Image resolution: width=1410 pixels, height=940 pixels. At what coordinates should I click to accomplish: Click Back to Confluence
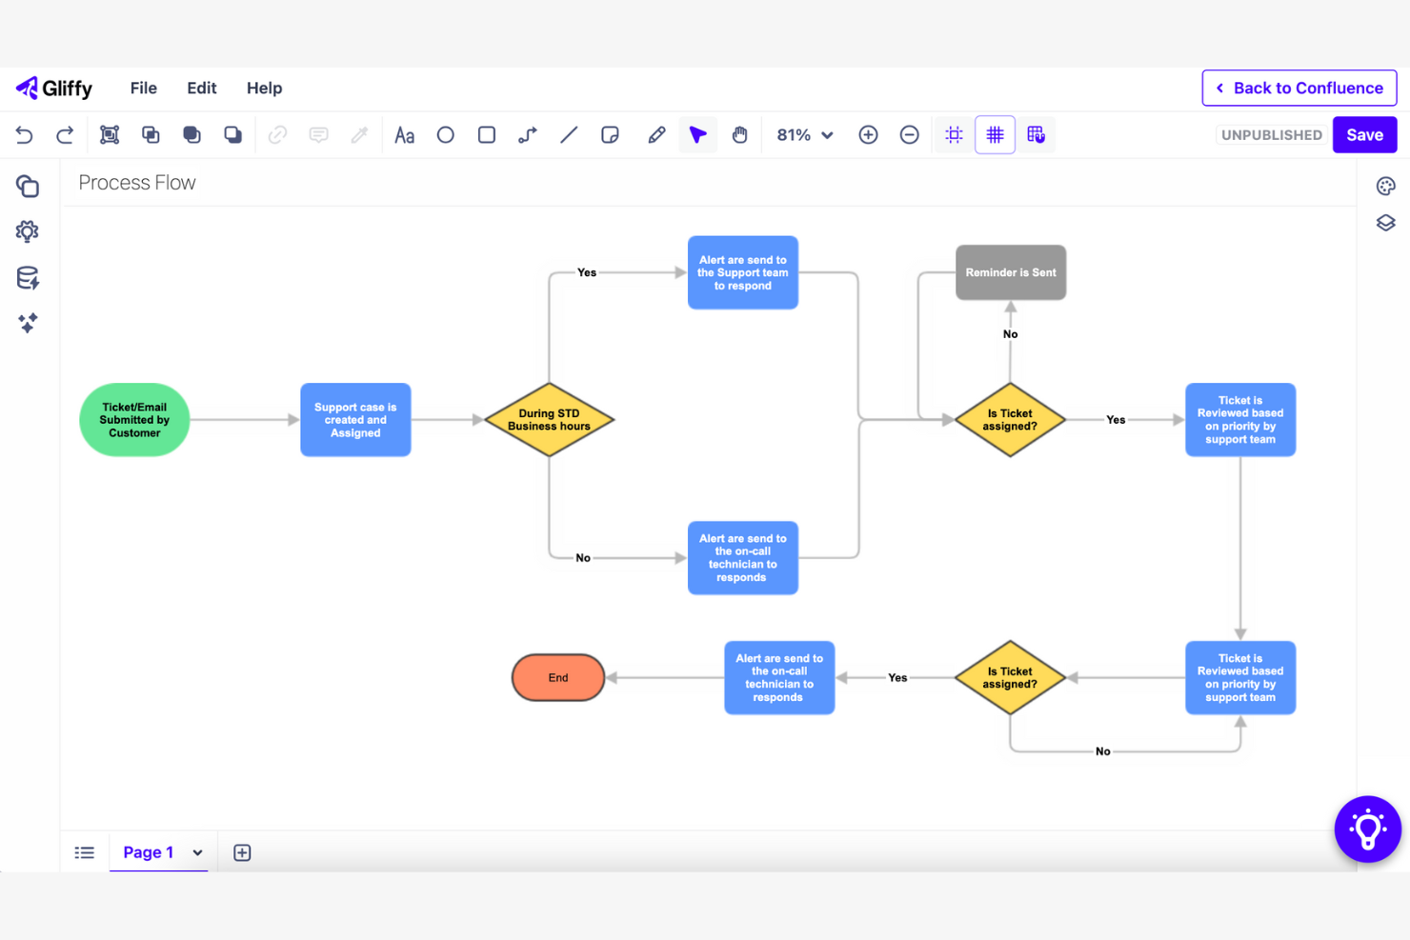pos(1299,88)
